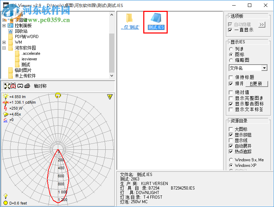Select the Windows 9.x, Me radio button
The width and height of the screenshot is (274, 207).
[231, 160]
